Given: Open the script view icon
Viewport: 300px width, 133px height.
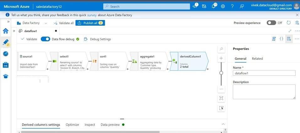Looking at the screenshot, I should pos(274,39).
